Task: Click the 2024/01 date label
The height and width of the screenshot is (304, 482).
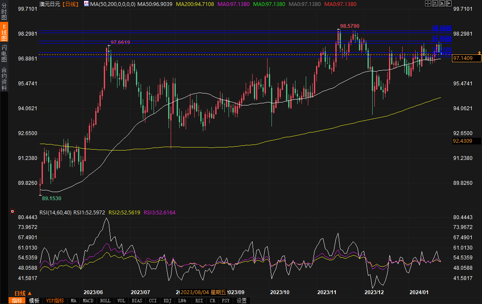Action: point(419,292)
